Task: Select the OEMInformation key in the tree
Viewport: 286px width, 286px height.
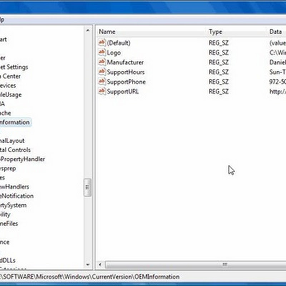Action: pyautogui.click(x=15, y=122)
